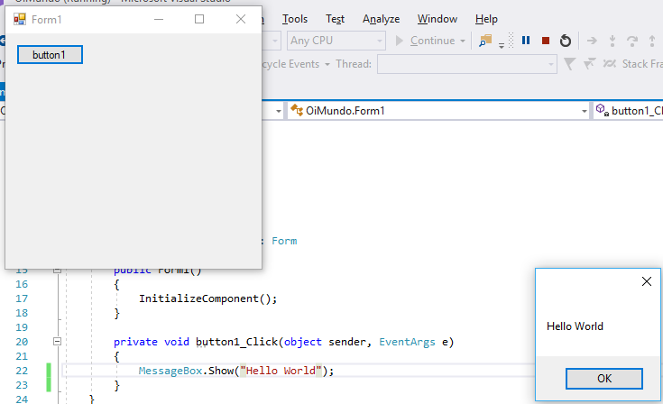Click the debug toolbar drag handle
The height and width of the screenshot is (404, 663).
pos(511,41)
